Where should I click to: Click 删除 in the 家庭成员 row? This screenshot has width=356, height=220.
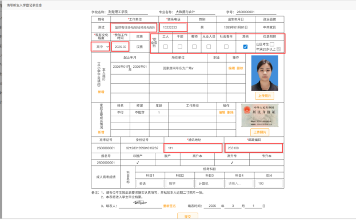[x=230, y=112]
